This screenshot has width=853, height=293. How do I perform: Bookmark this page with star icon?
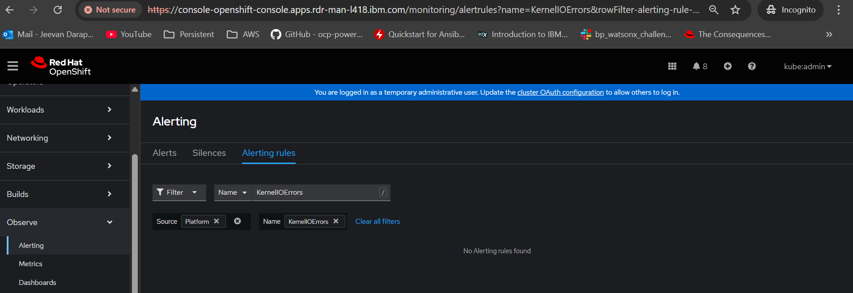735,10
